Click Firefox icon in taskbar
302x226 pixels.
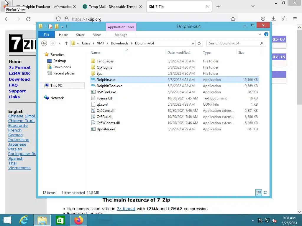(x=78, y=220)
